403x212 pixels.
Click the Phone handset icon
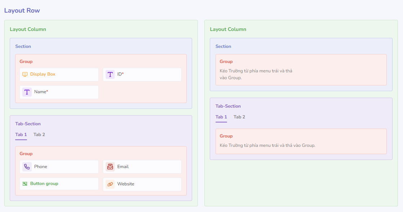(27, 167)
